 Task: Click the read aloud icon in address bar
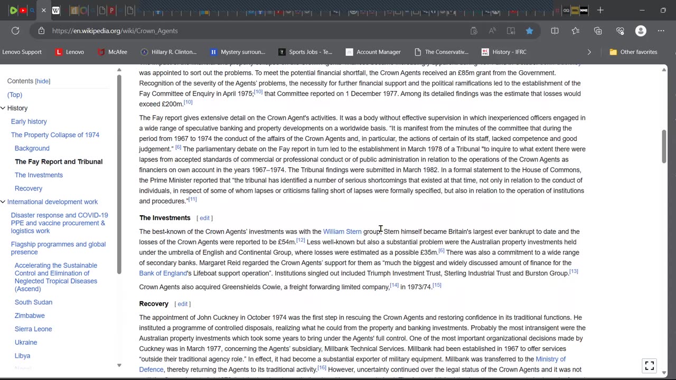pyautogui.click(x=492, y=31)
